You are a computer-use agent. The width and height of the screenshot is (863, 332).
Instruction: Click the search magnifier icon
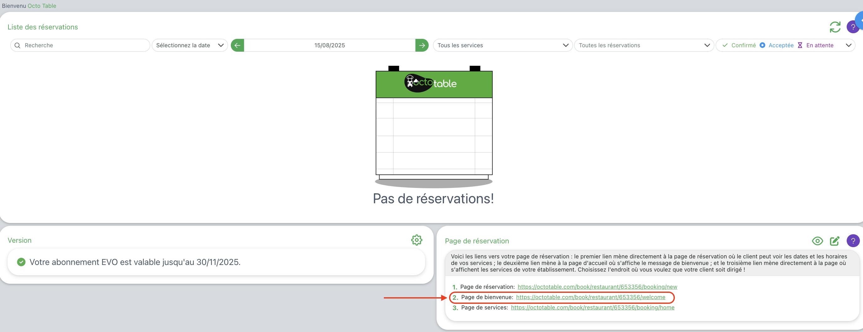tap(18, 45)
